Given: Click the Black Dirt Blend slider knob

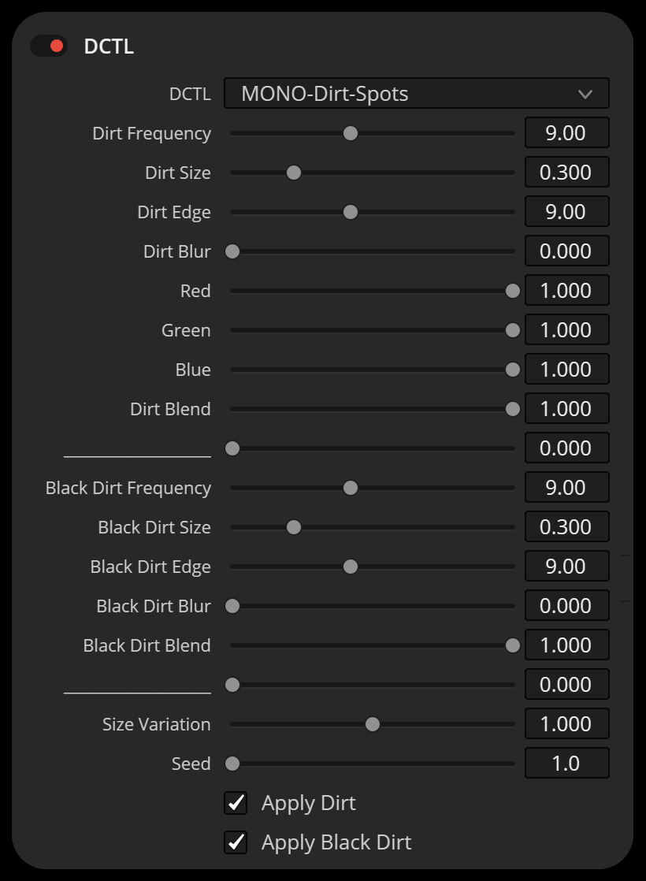Looking at the screenshot, I should (x=513, y=645).
